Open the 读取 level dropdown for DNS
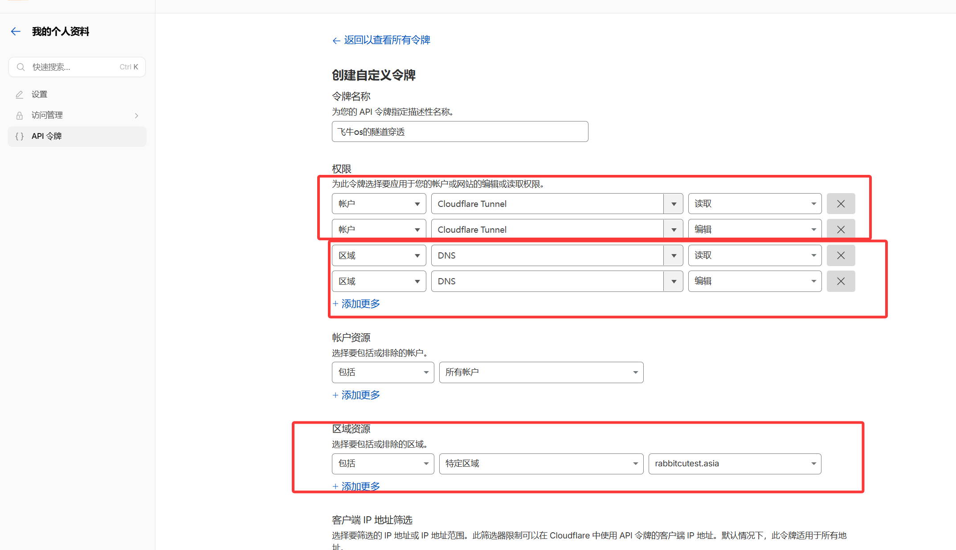The width and height of the screenshot is (956, 550). pyautogui.click(x=755, y=255)
